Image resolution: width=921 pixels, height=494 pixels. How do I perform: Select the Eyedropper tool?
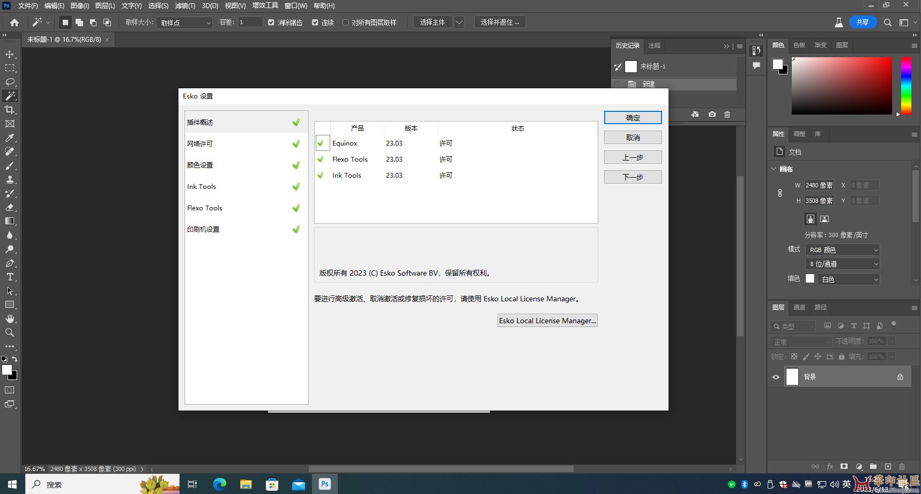[x=10, y=138]
